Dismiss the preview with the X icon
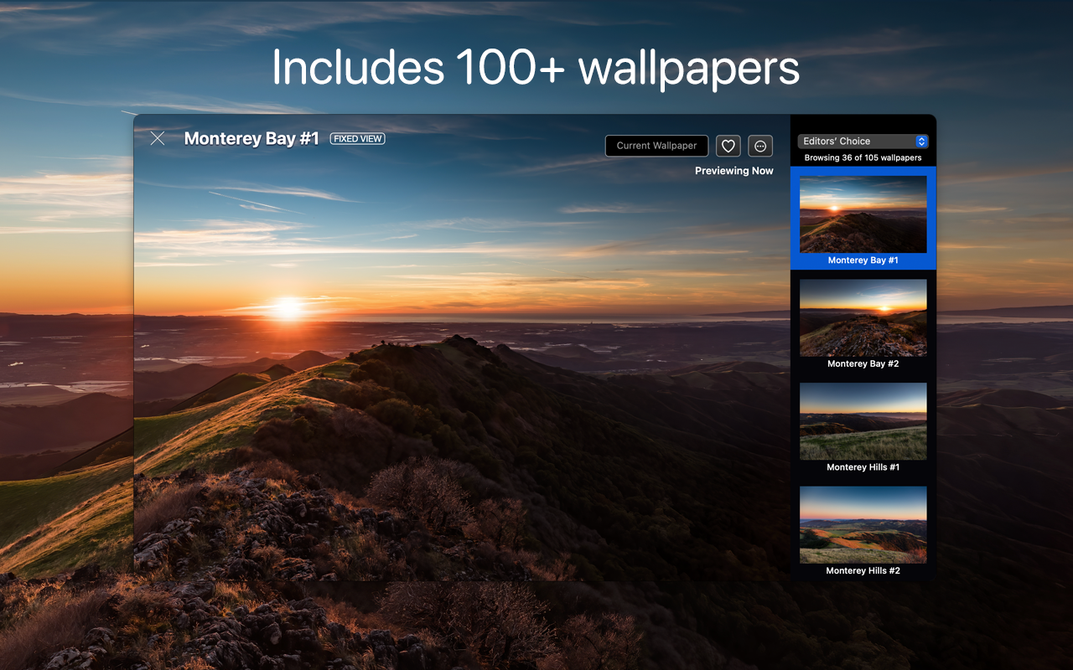1073x670 pixels. tap(158, 138)
